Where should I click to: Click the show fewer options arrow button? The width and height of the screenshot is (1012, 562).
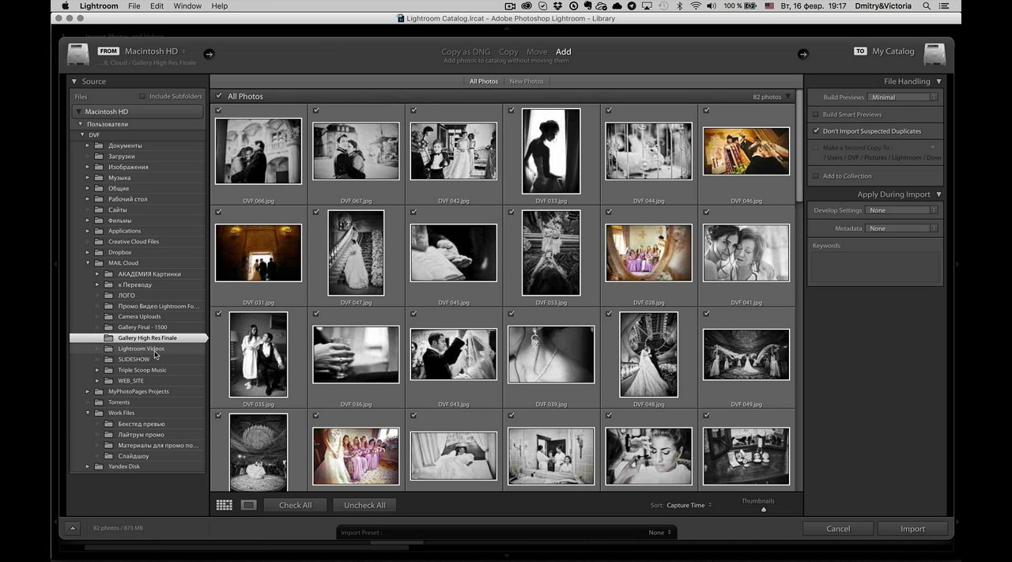pos(72,528)
